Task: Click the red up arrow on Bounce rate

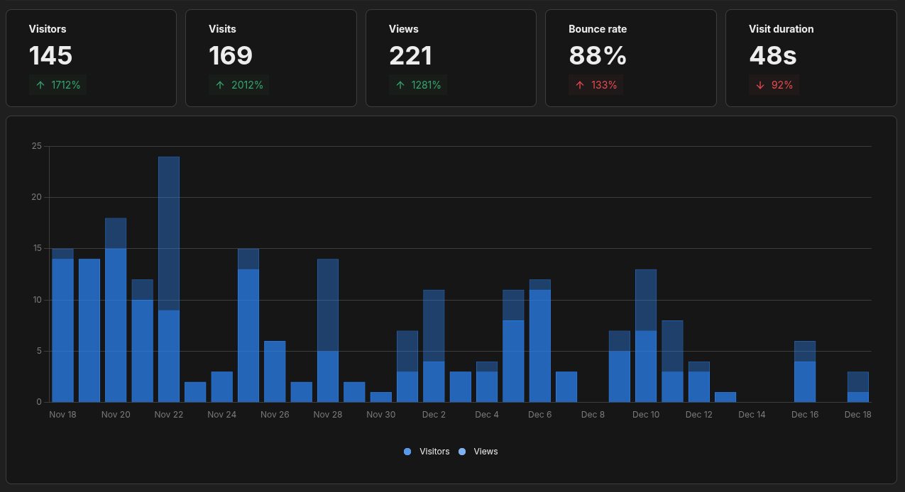Action: pos(580,84)
